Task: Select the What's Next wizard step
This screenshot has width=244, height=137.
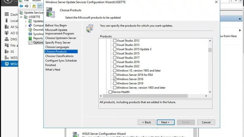Action: (x=53, y=70)
